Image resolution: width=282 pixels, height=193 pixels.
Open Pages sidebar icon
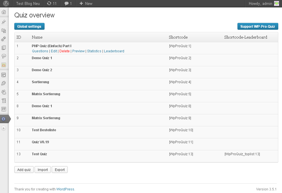click(x=4, y=48)
